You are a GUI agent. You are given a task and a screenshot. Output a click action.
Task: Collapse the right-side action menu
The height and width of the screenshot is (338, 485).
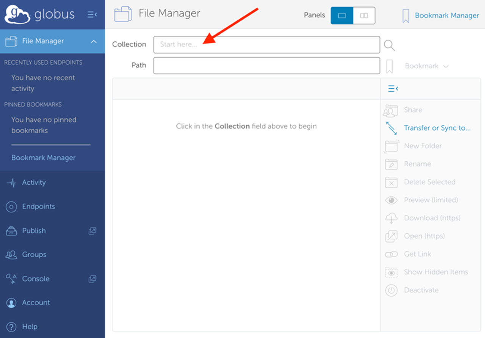click(x=393, y=88)
